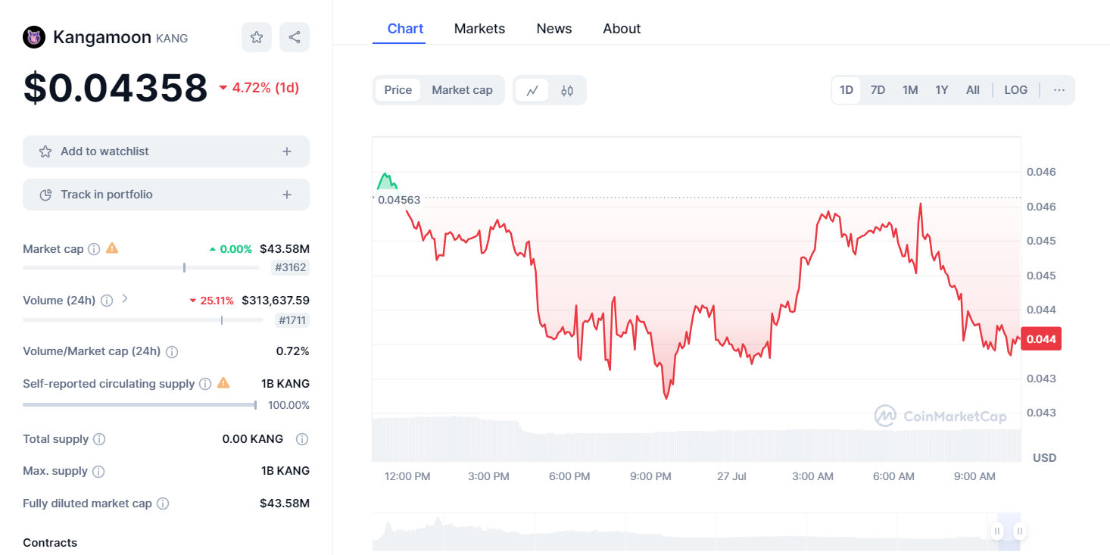The height and width of the screenshot is (555, 1110).
Task: Open the share options icon
Action: click(x=295, y=37)
